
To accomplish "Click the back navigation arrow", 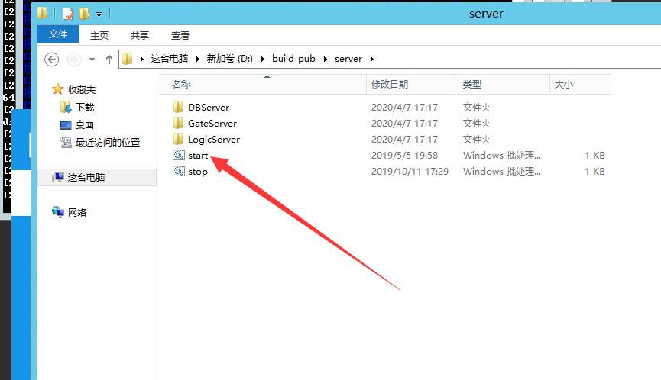I will (x=52, y=59).
